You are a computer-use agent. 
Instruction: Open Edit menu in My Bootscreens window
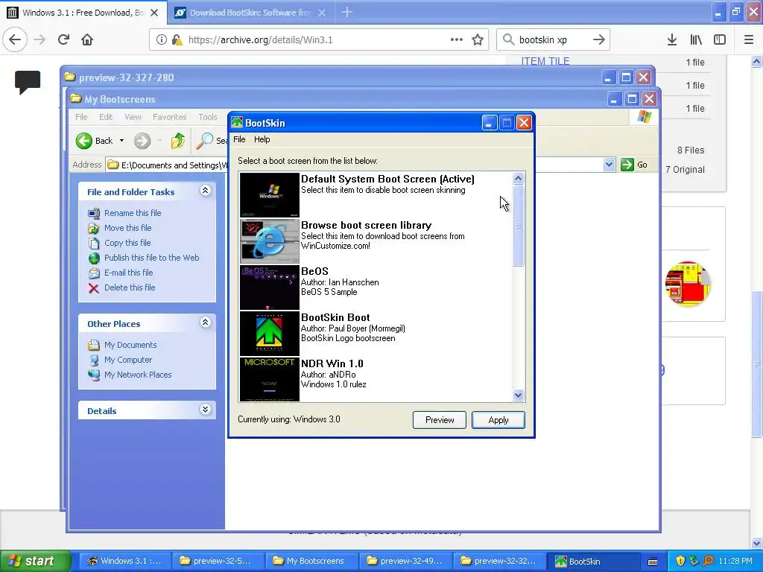coord(106,117)
